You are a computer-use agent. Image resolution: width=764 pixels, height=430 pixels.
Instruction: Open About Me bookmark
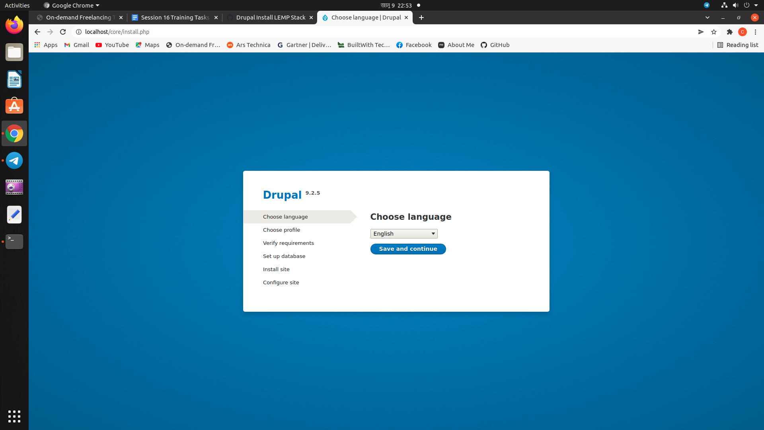tap(456, 45)
